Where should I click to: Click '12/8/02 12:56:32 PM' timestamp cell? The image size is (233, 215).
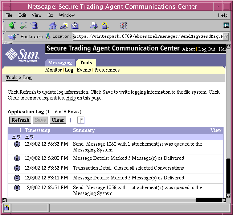(46, 144)
